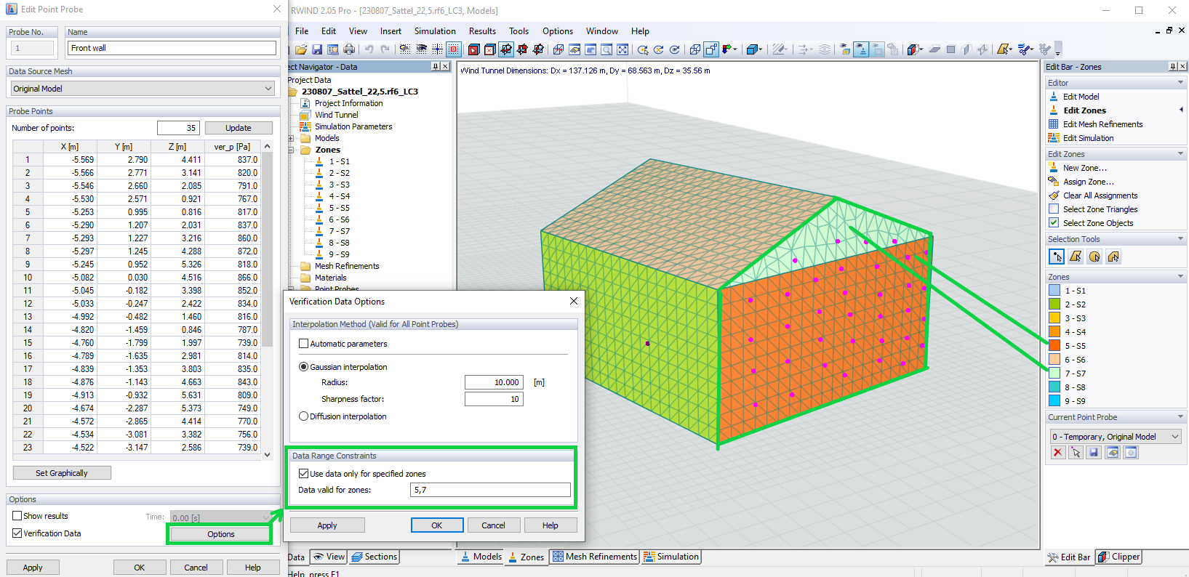Click the save probe disk icon under Current Point Probe
Viewport: 1189px width, 577px height.
click(x=1094, y=453)
